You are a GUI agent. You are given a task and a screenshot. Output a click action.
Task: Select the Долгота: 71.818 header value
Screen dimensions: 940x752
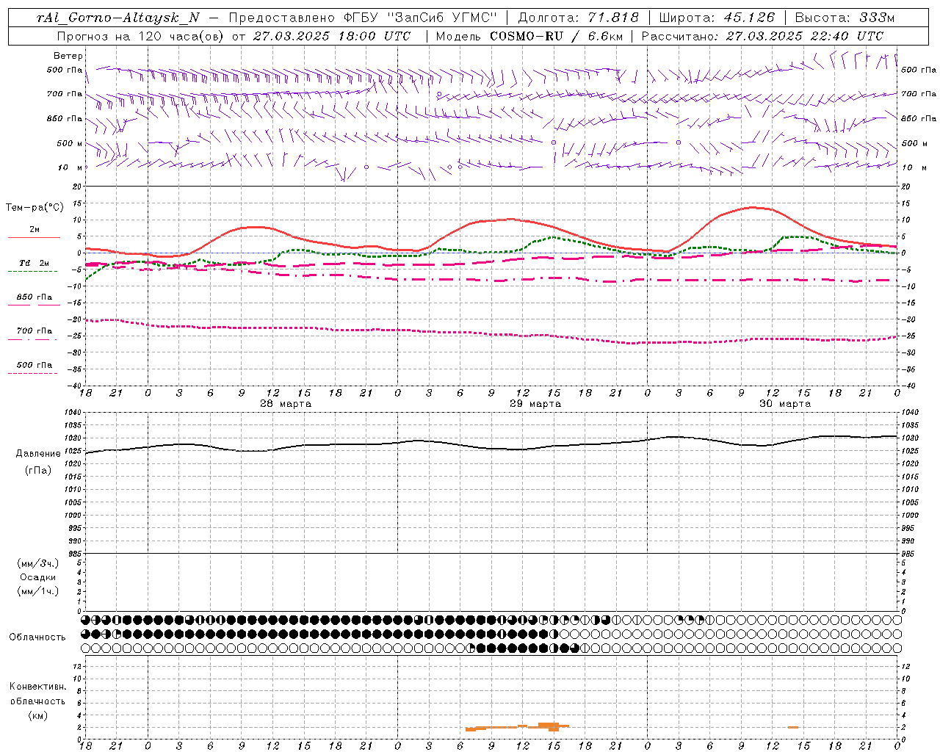coord(578,18)
